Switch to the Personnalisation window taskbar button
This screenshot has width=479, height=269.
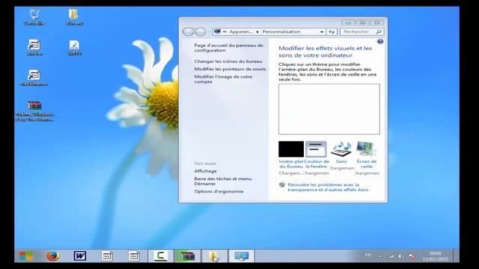pos(241,256)
